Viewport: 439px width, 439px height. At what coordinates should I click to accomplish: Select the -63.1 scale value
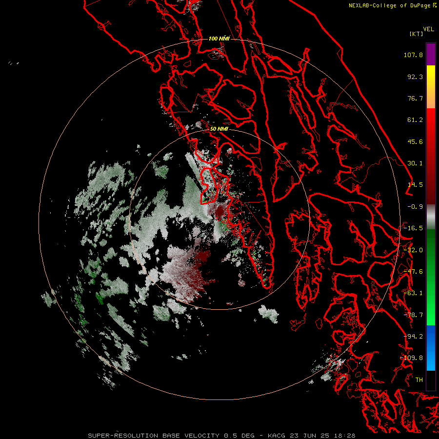tap(413, 293)
